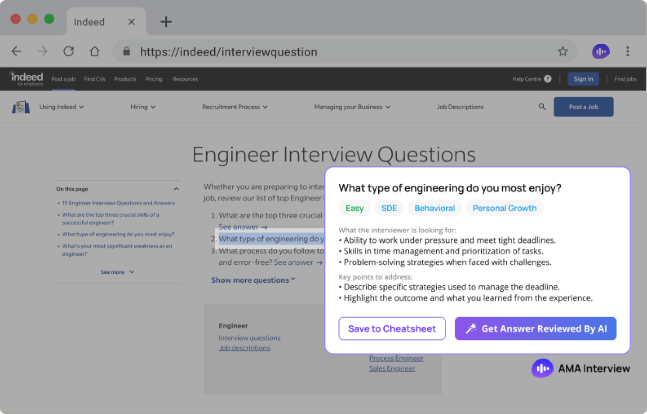This screenshot has height=414, width=647.
Task: Close the Indeed browser tab
Action: tap(132, 22)
